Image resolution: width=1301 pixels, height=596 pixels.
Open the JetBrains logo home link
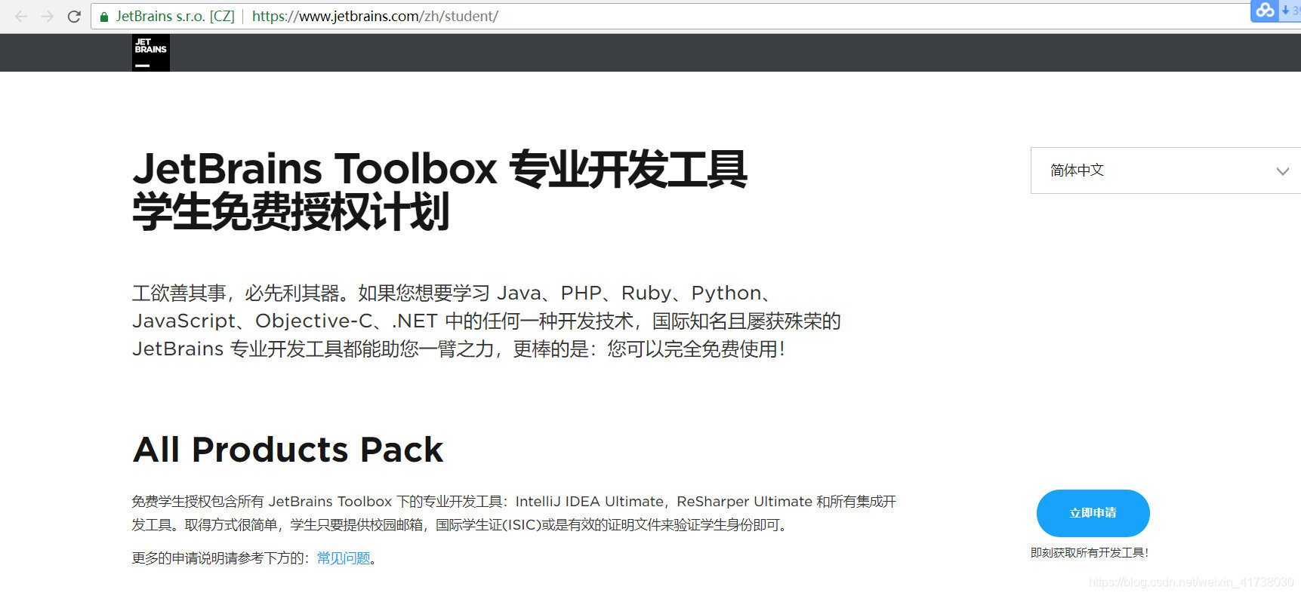pyautogui.click(x=150, y=53)
